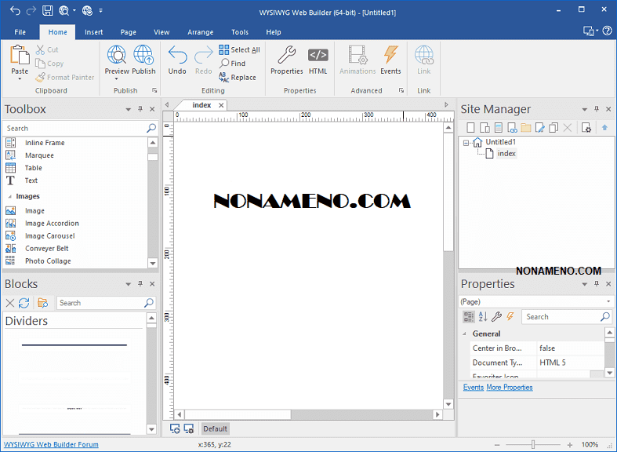The image size is (617, 452).
Task: Collapse the Untitled1 tree node
Action: click(466, 143)
